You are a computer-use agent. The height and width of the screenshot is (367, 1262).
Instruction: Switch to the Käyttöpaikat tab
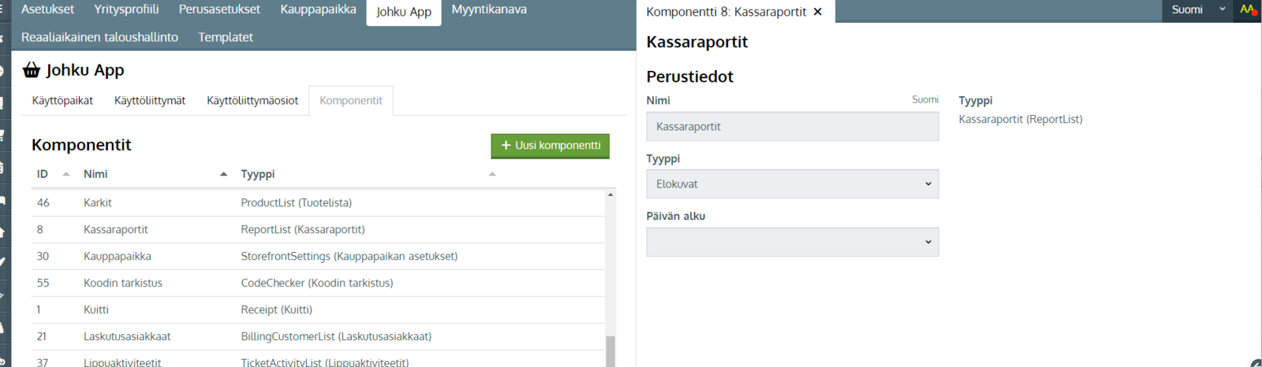[62, 101]
